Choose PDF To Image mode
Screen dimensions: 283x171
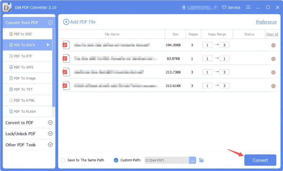pyautogui.click(x=27, y=78)
